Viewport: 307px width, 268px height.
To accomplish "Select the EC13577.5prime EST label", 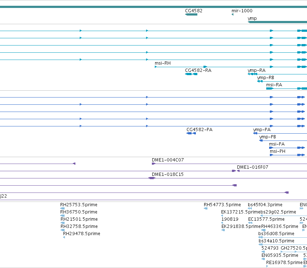I will point(266,219).
